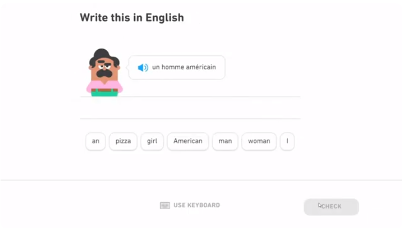
Task: Choose the "American" word tile
Action: coord(188,141)
